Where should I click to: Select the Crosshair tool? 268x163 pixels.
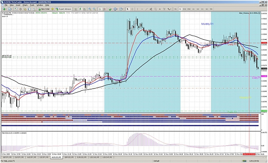[x=132, y=9]
